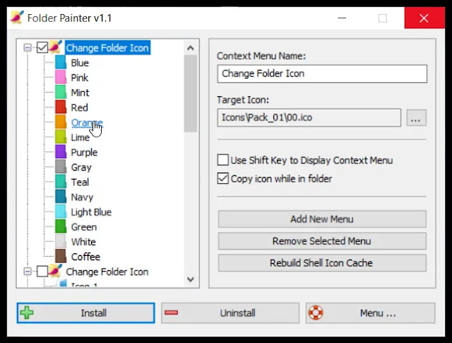Click the Install button
The width and height of the screenshot is (452, 343).
86,313
